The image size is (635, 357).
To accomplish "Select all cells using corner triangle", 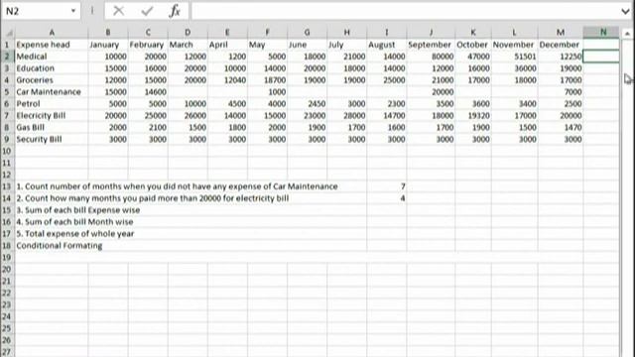I will pyautogui.click(x=8, y=33).
